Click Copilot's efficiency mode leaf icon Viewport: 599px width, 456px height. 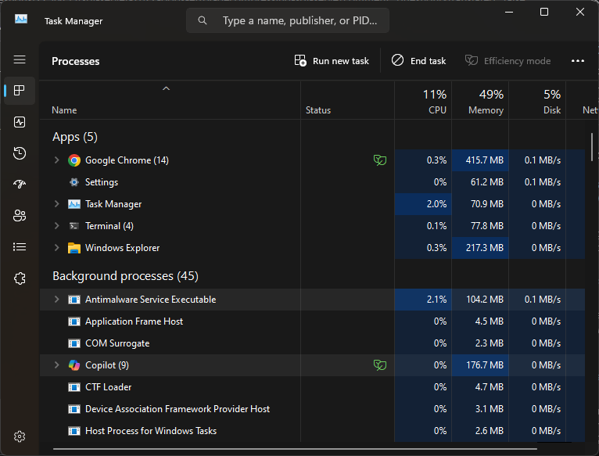[380, 365]
